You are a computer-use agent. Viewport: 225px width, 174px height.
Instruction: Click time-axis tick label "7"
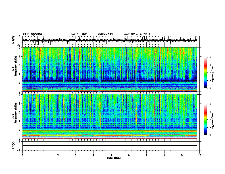click(147, 155)
